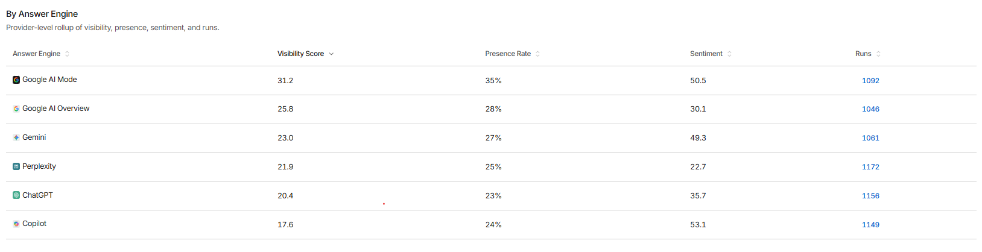Sort by Answer Engine column arrows

coord(67,54)
